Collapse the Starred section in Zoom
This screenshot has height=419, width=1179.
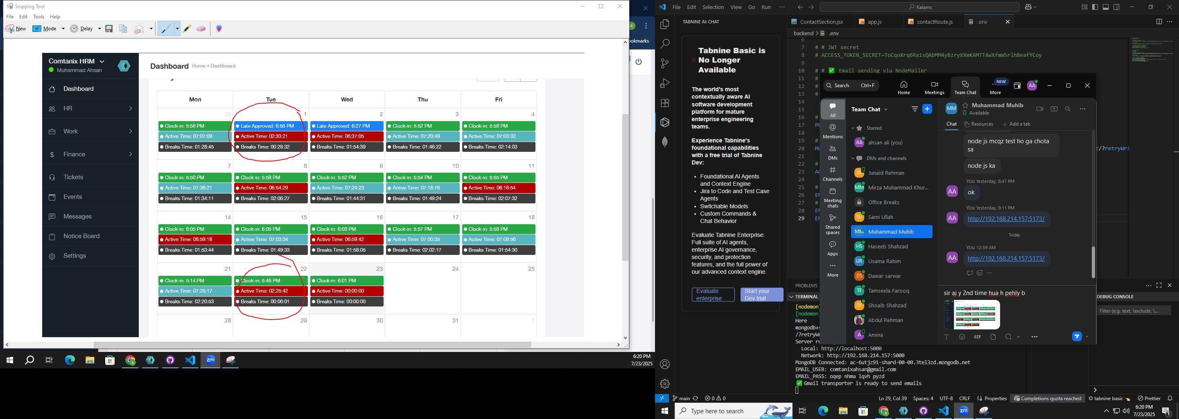(853, 128)
